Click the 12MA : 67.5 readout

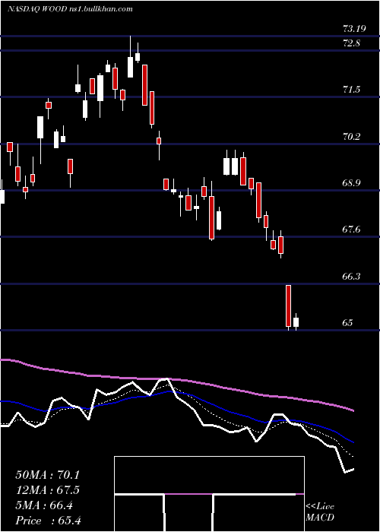pyautogui.click(x=47, y=490)
